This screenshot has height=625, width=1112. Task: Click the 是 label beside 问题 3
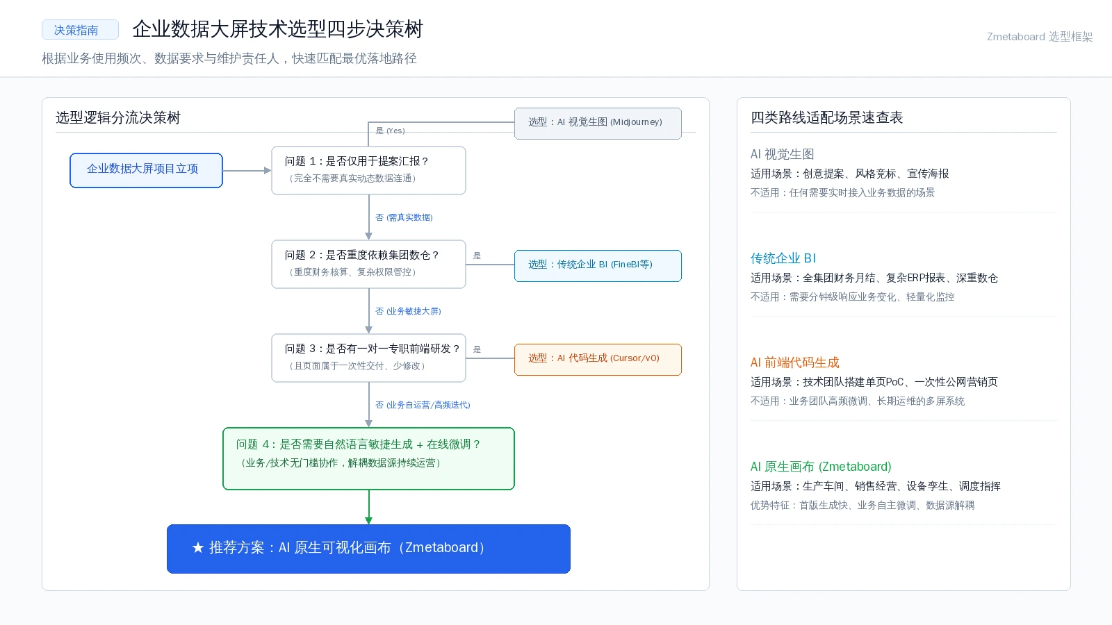point(477,349)
